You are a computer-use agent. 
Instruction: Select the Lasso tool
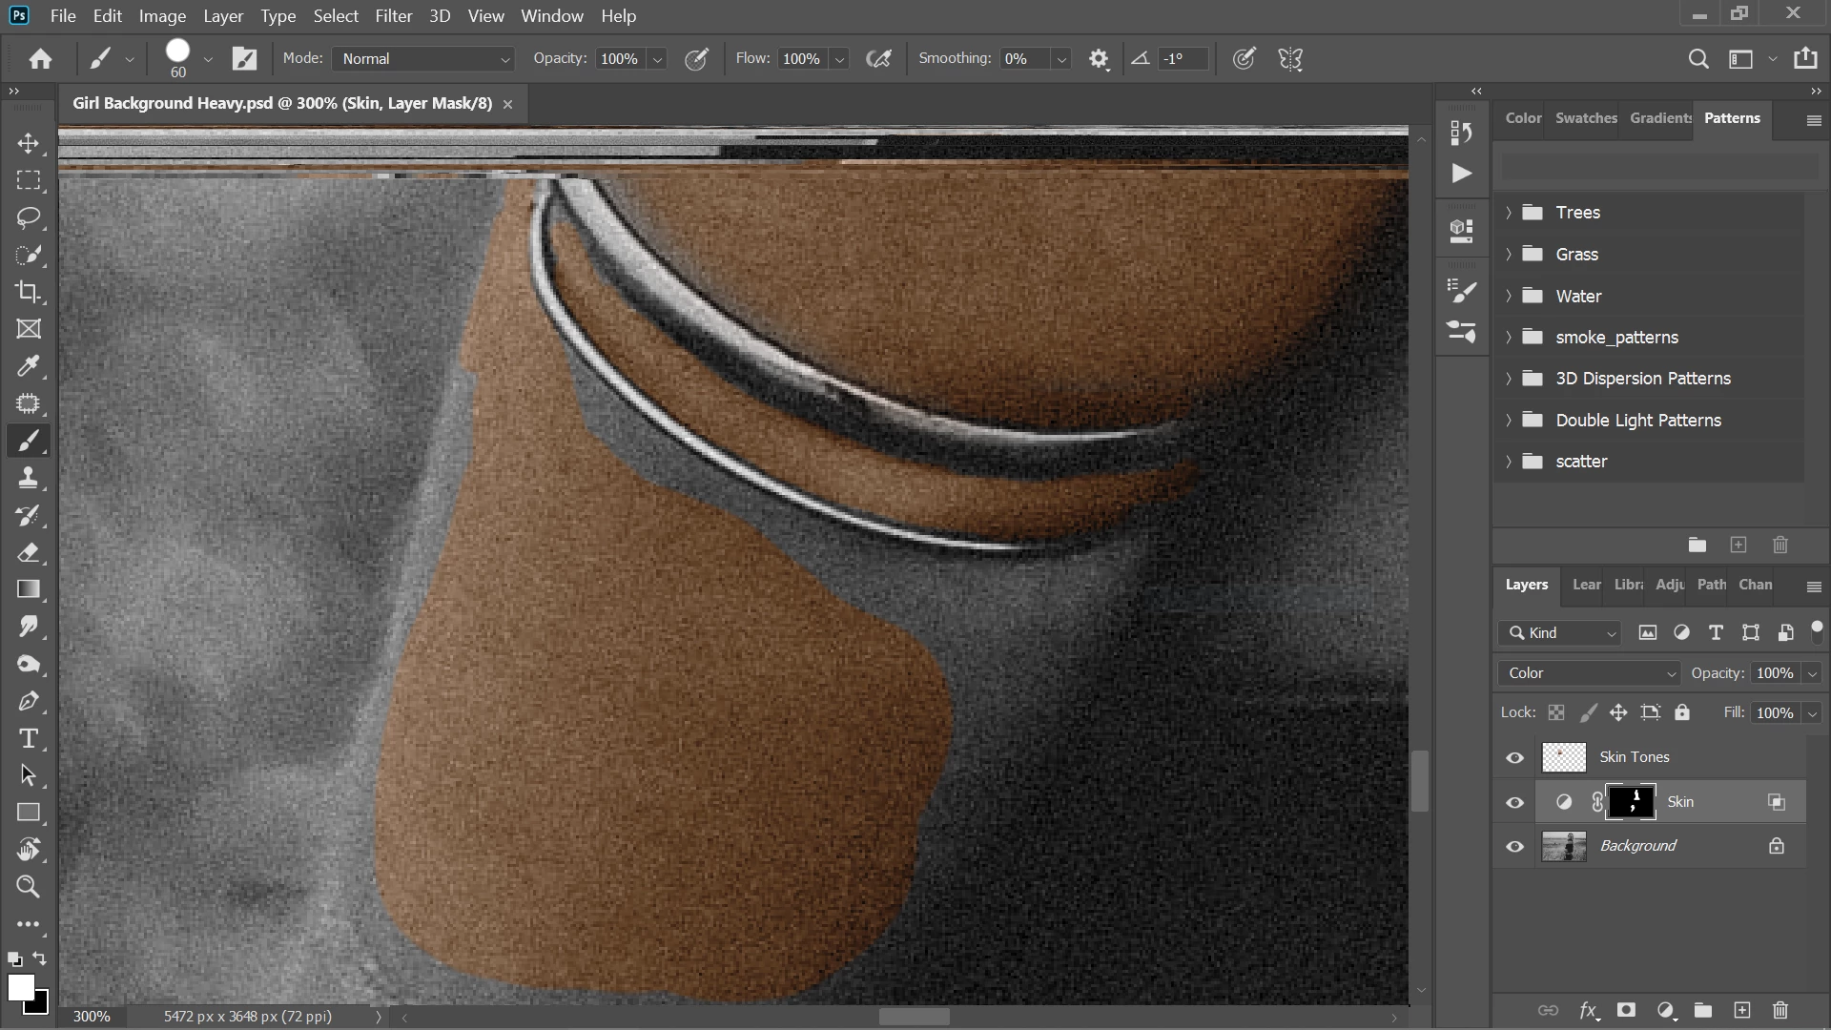(29, 217)
